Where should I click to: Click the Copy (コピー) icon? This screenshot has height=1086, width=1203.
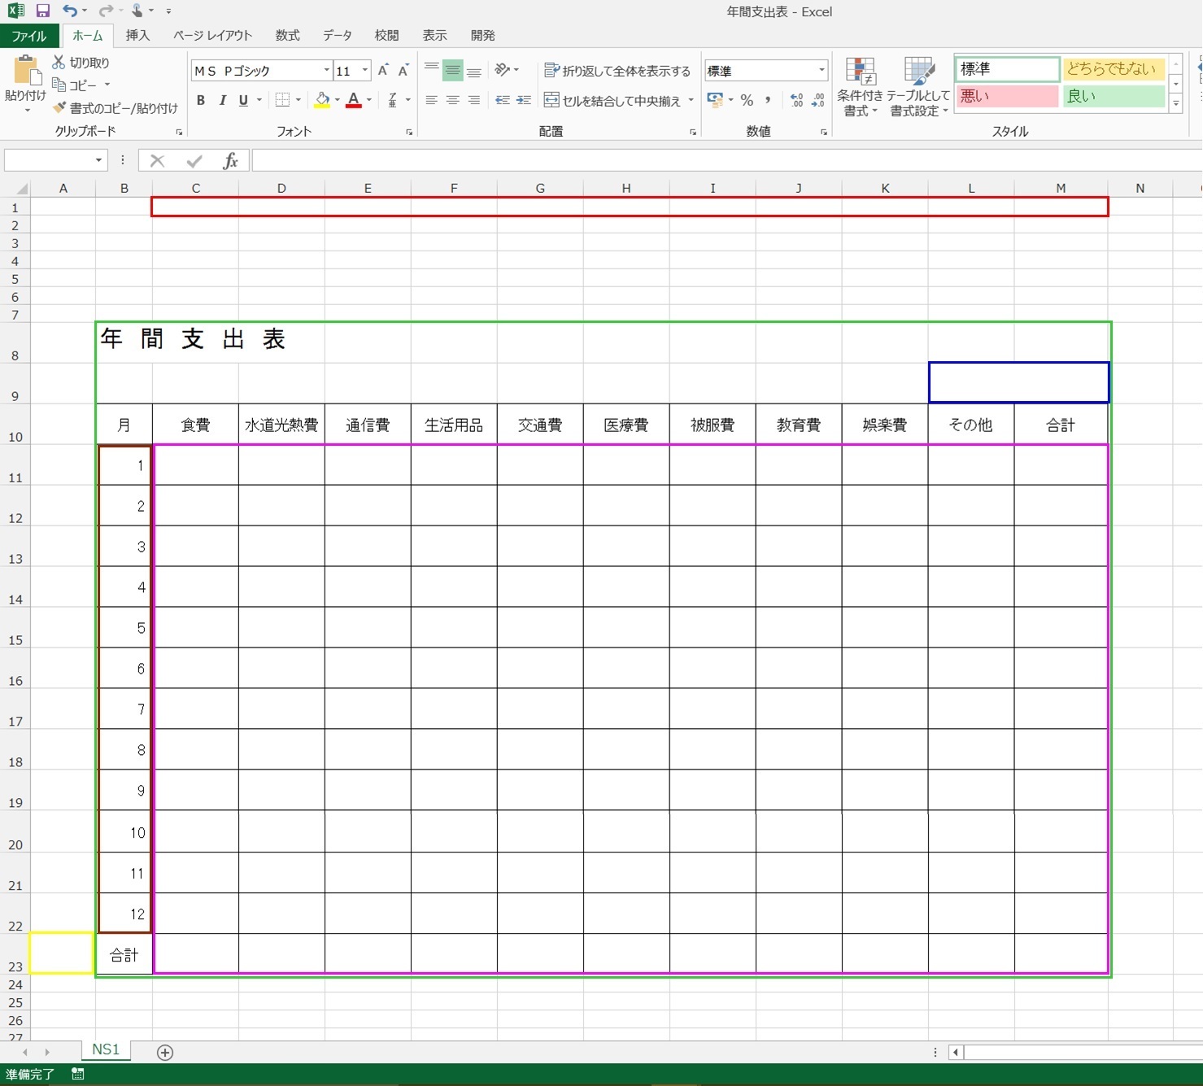(59, 85)
